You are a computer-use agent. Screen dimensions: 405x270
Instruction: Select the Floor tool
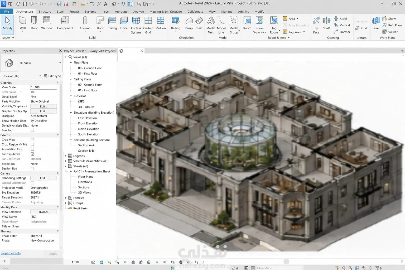click(124, 24)
